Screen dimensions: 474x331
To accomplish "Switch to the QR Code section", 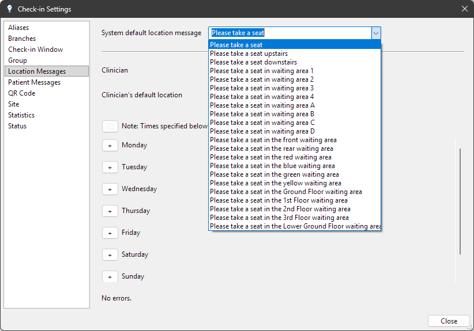I will pos(21,93).
